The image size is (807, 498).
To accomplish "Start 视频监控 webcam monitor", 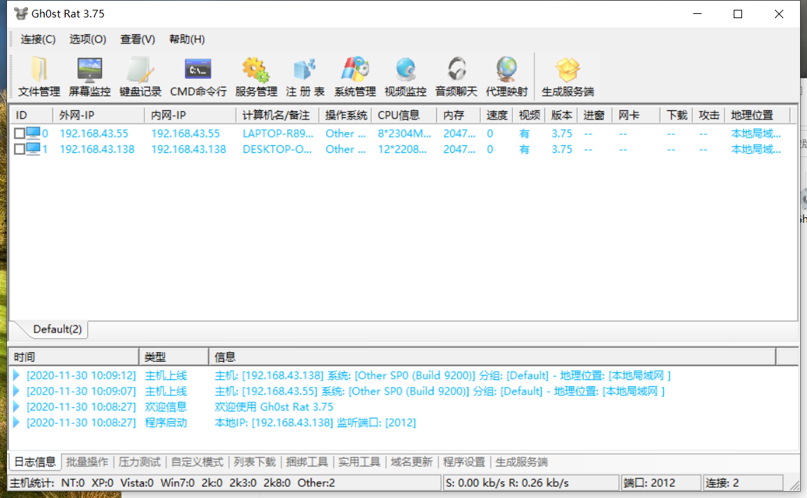I will (x=406, y=77).
